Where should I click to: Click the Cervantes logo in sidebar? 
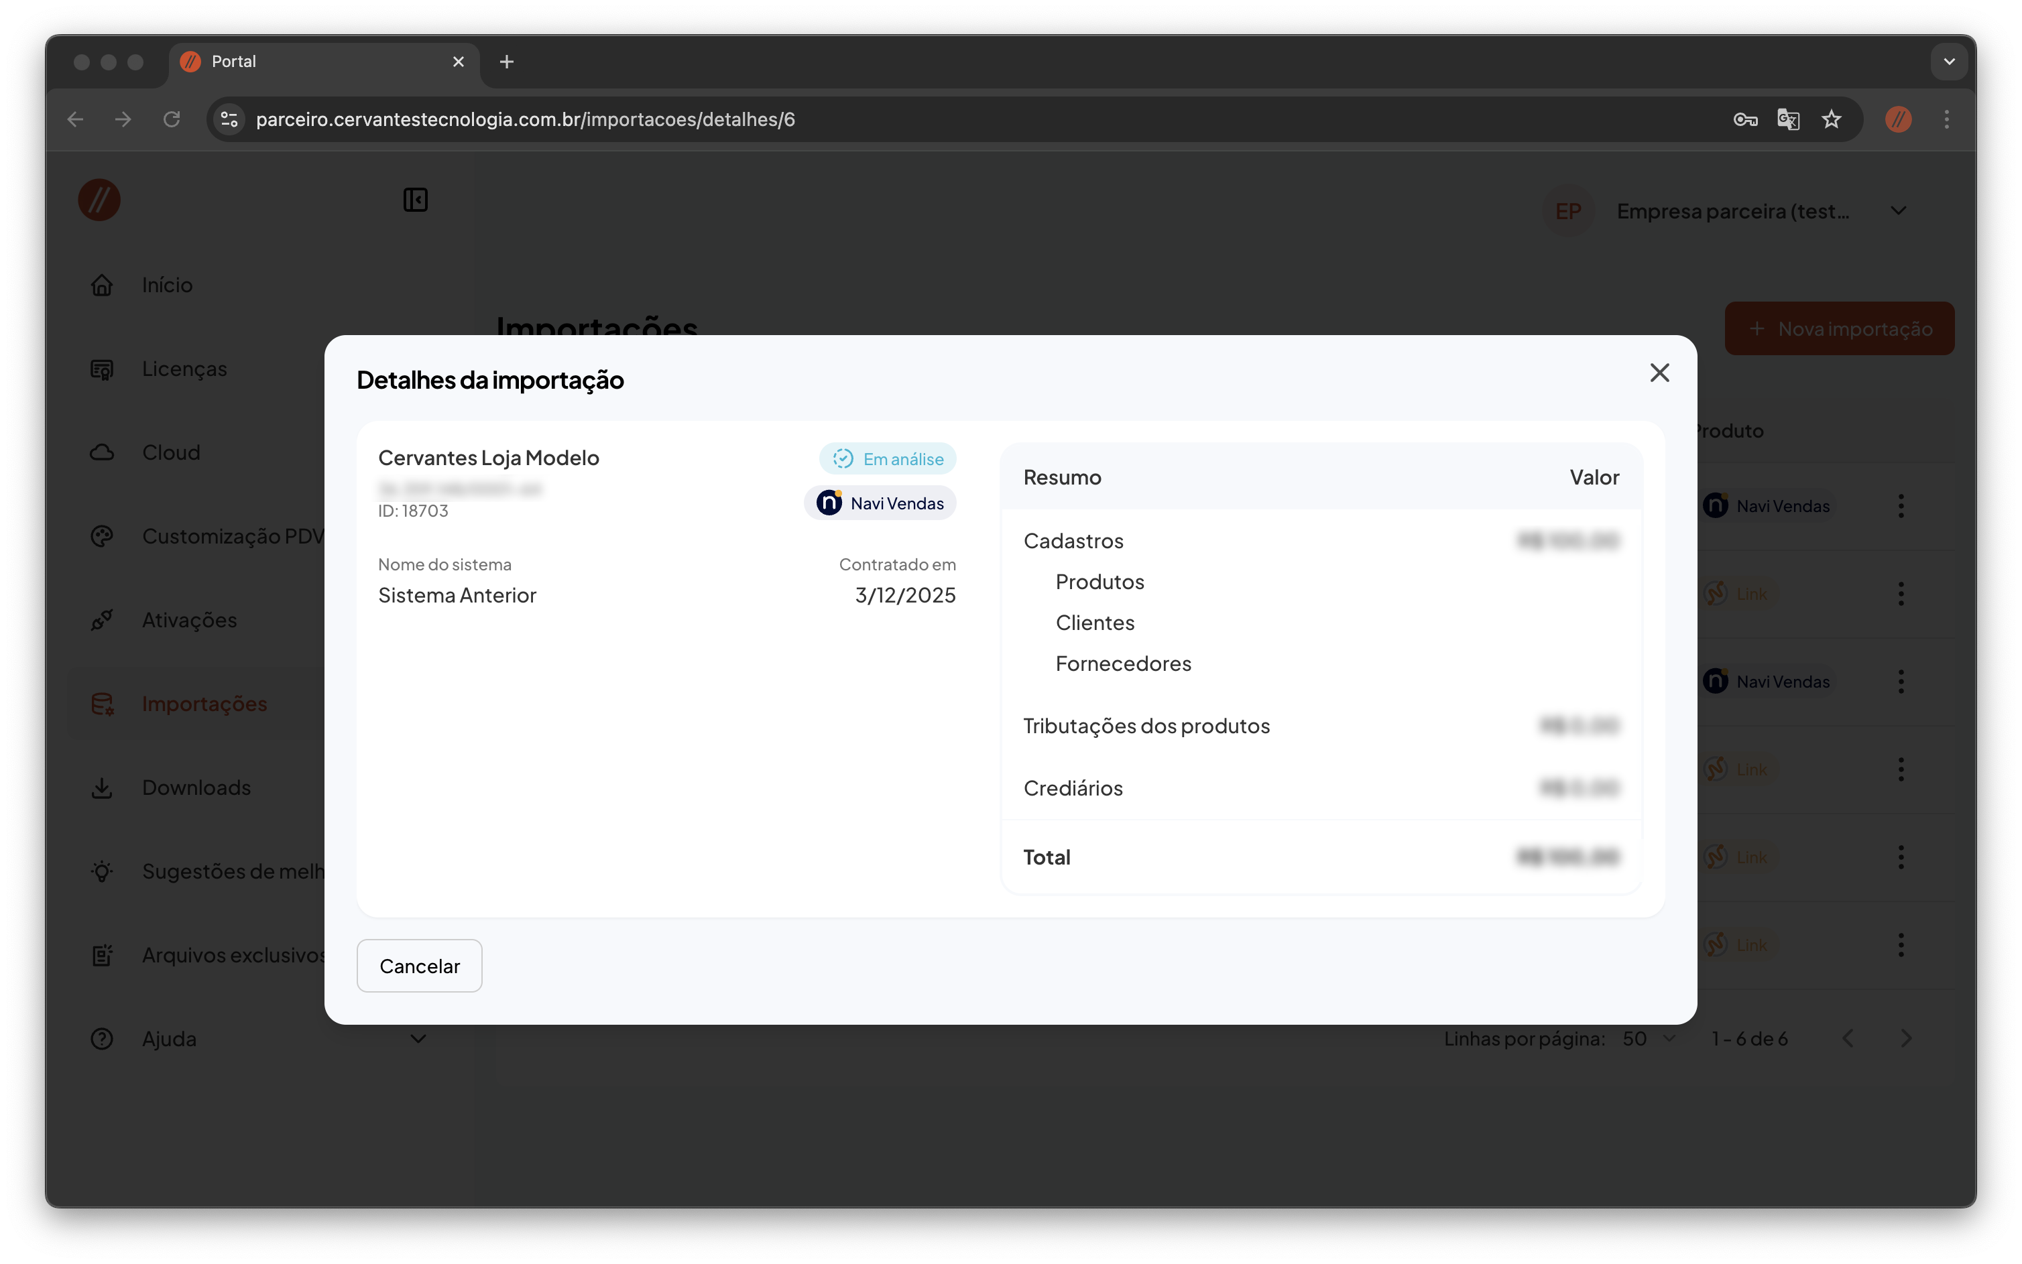99,200
